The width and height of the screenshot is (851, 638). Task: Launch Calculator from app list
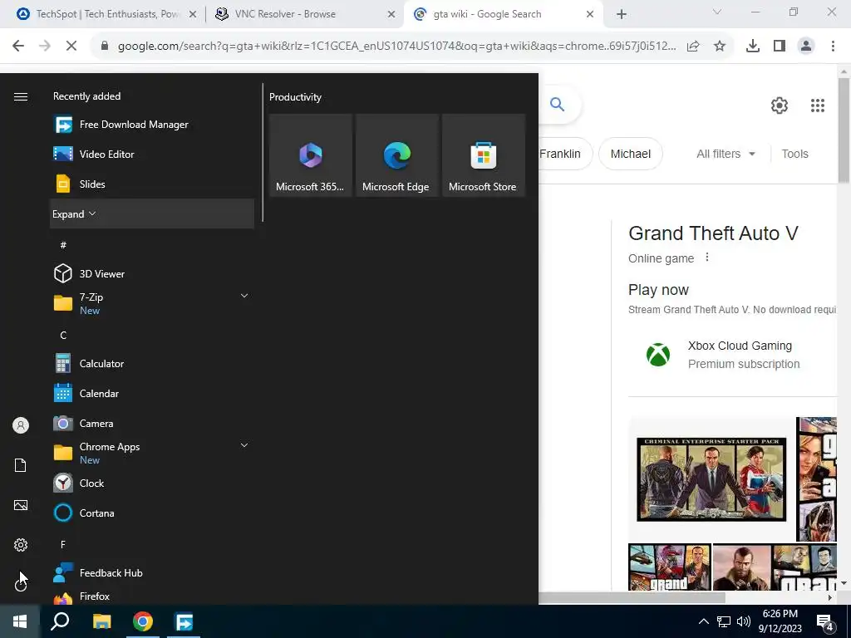click(152, 364)
